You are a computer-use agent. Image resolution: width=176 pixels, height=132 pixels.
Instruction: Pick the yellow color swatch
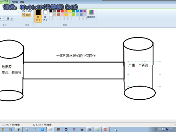point(70,11)
